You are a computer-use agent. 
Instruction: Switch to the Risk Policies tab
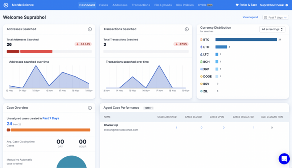coord(185,5)
